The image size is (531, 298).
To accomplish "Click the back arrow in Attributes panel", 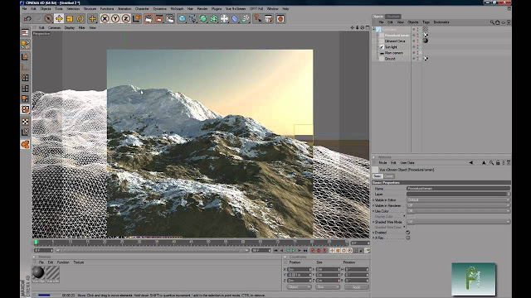I will coord(470,163).
